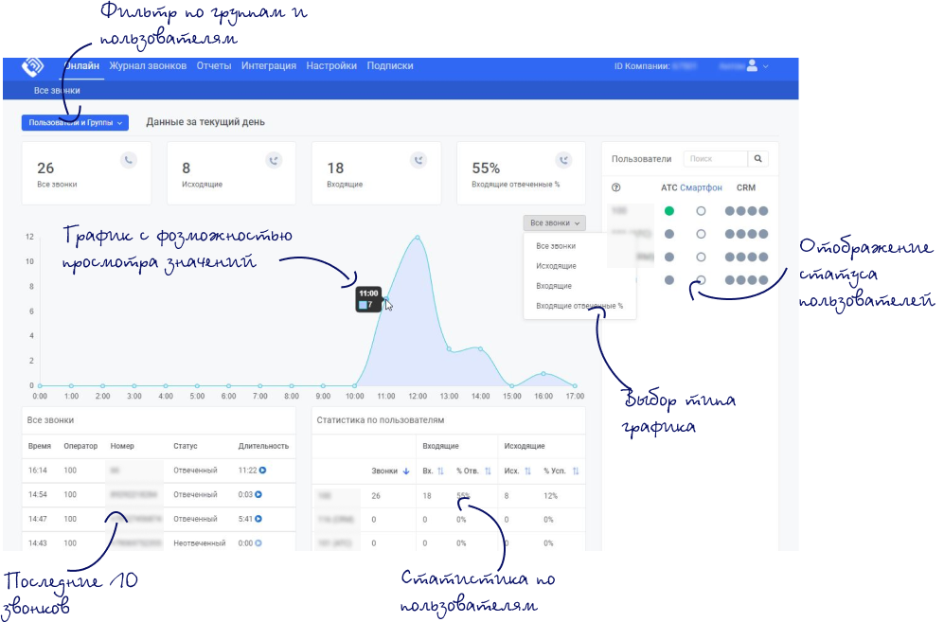Screen dimensions: 944x622
Task: Click the help question mark icon
Action: (616, 187)
